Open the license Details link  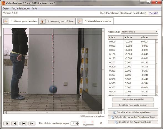pos(153,13)
